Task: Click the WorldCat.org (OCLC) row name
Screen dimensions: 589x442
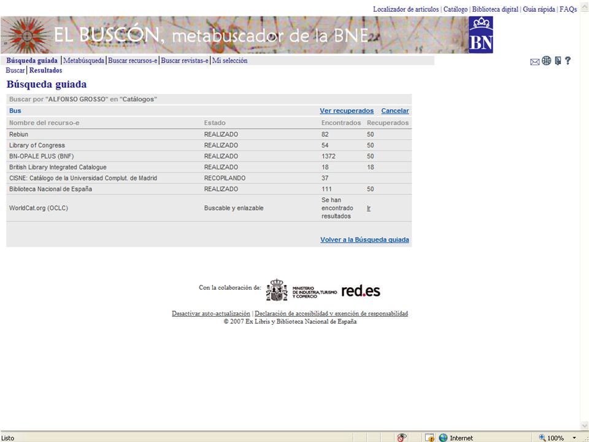Action: (39, 208)
